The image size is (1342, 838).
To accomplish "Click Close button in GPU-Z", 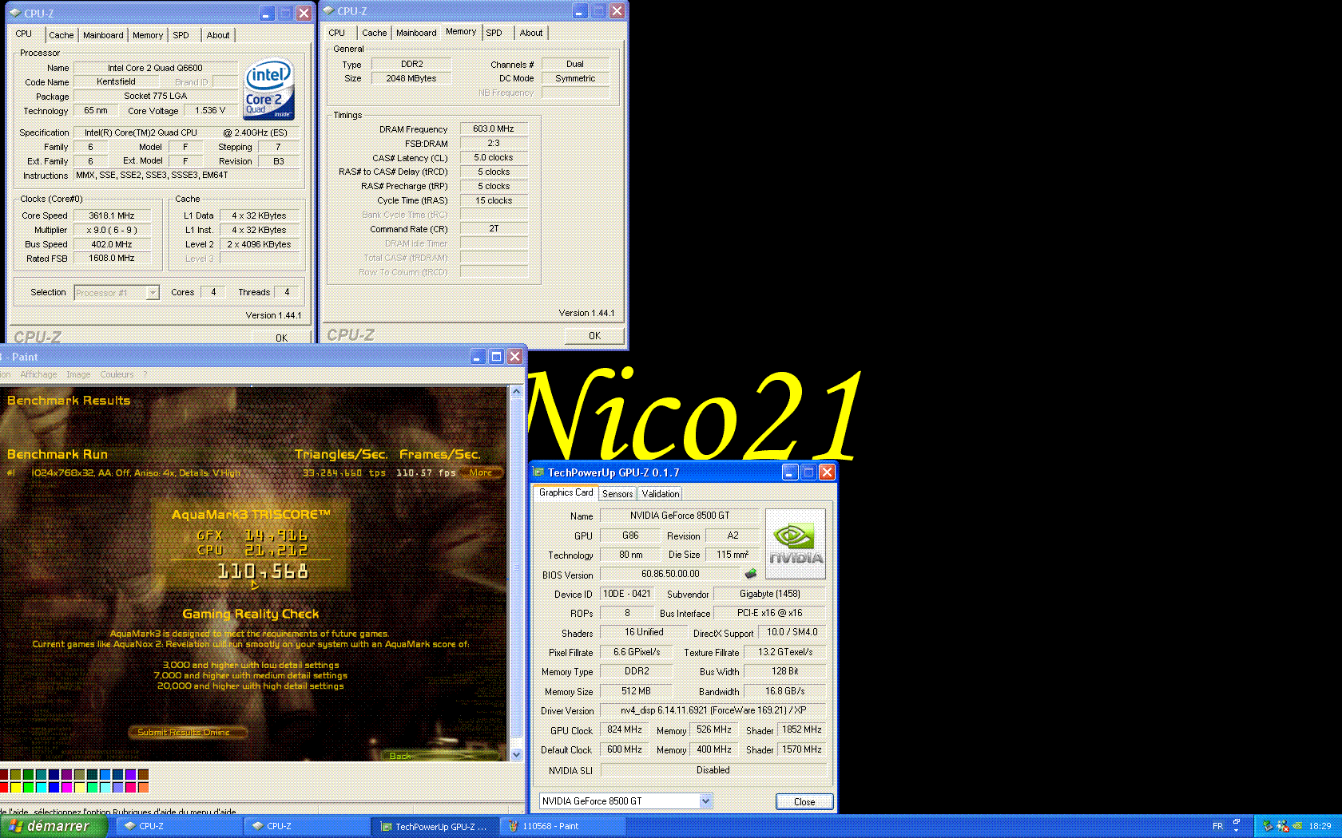I will click(x=804, y=802).
